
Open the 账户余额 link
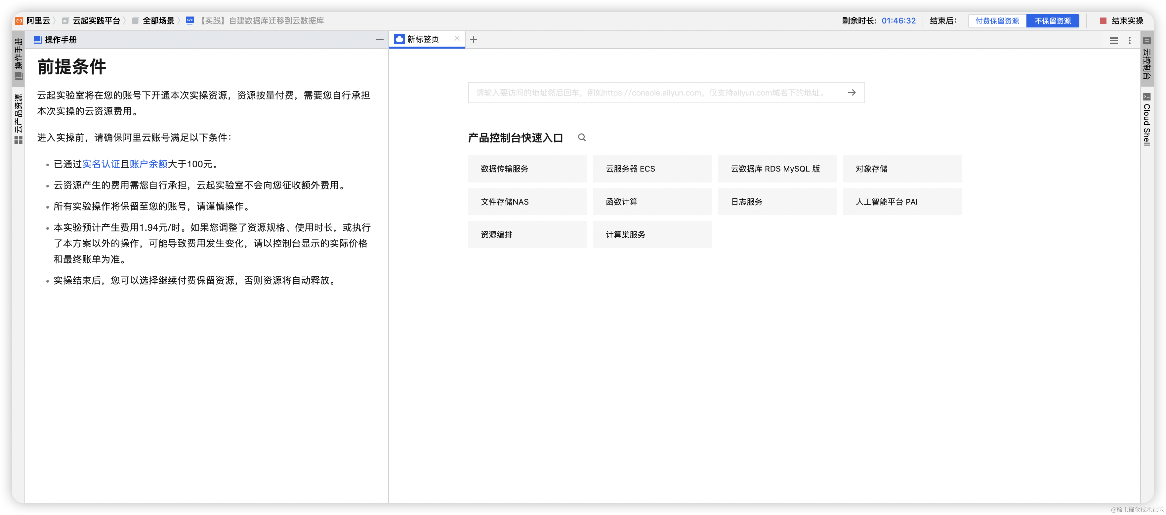(148, 164)
